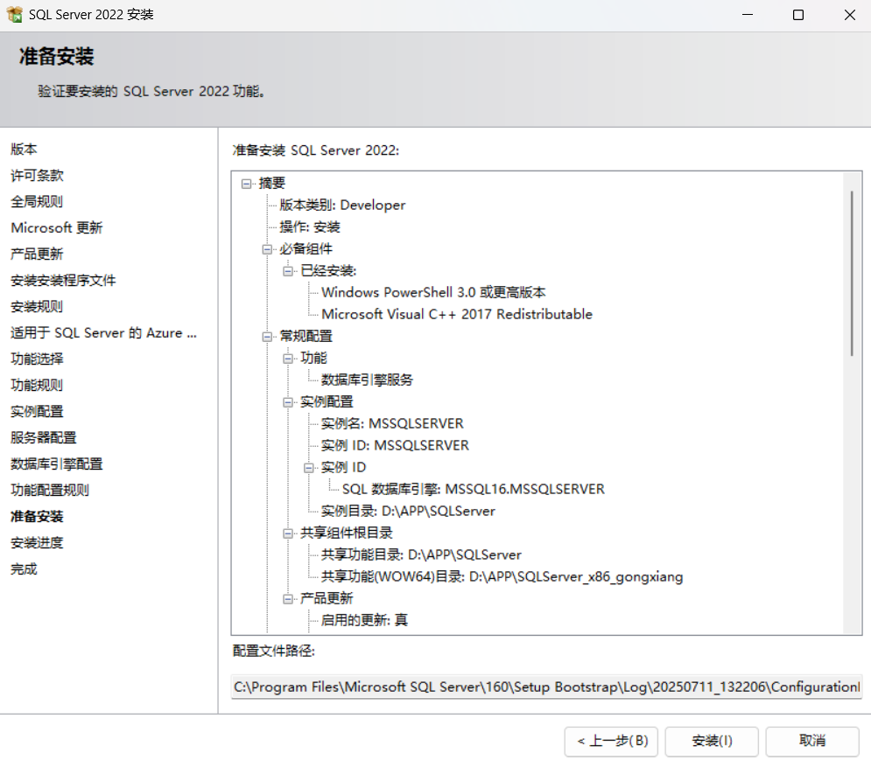Screen dimensions: 871x760
Task: Collapse the 功能 tree node
Action: point(288,359)
